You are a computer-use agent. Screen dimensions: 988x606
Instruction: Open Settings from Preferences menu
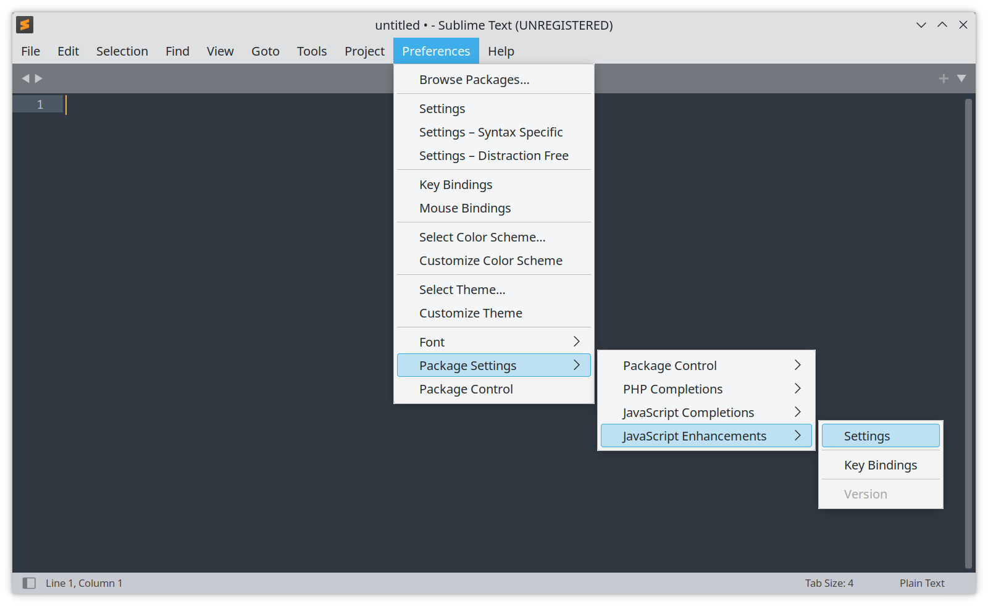[494, 109]
